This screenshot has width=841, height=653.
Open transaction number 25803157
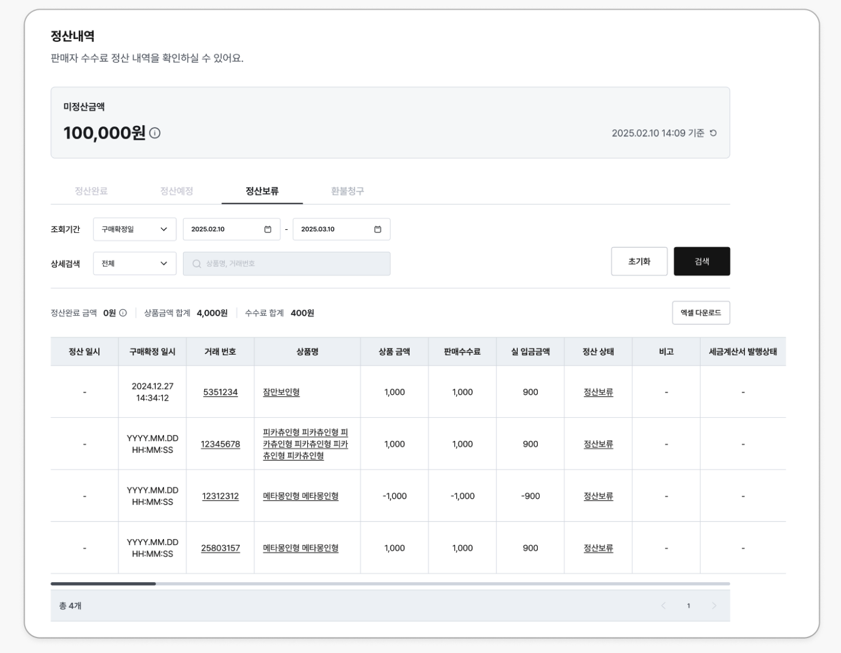click(x=220, y=548)
